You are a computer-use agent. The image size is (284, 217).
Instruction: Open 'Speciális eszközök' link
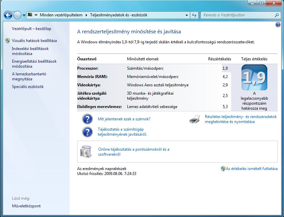click(28, 87)
